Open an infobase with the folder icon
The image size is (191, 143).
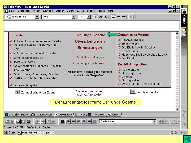[7, 122]
